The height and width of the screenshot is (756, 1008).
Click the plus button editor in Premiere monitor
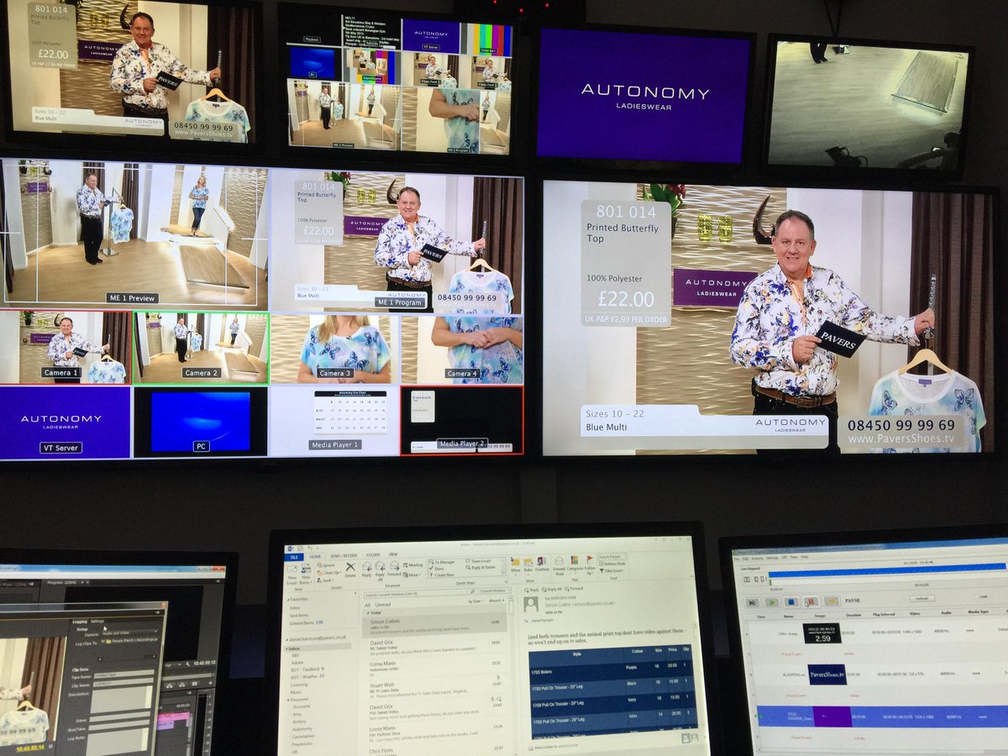coord(211,683)
